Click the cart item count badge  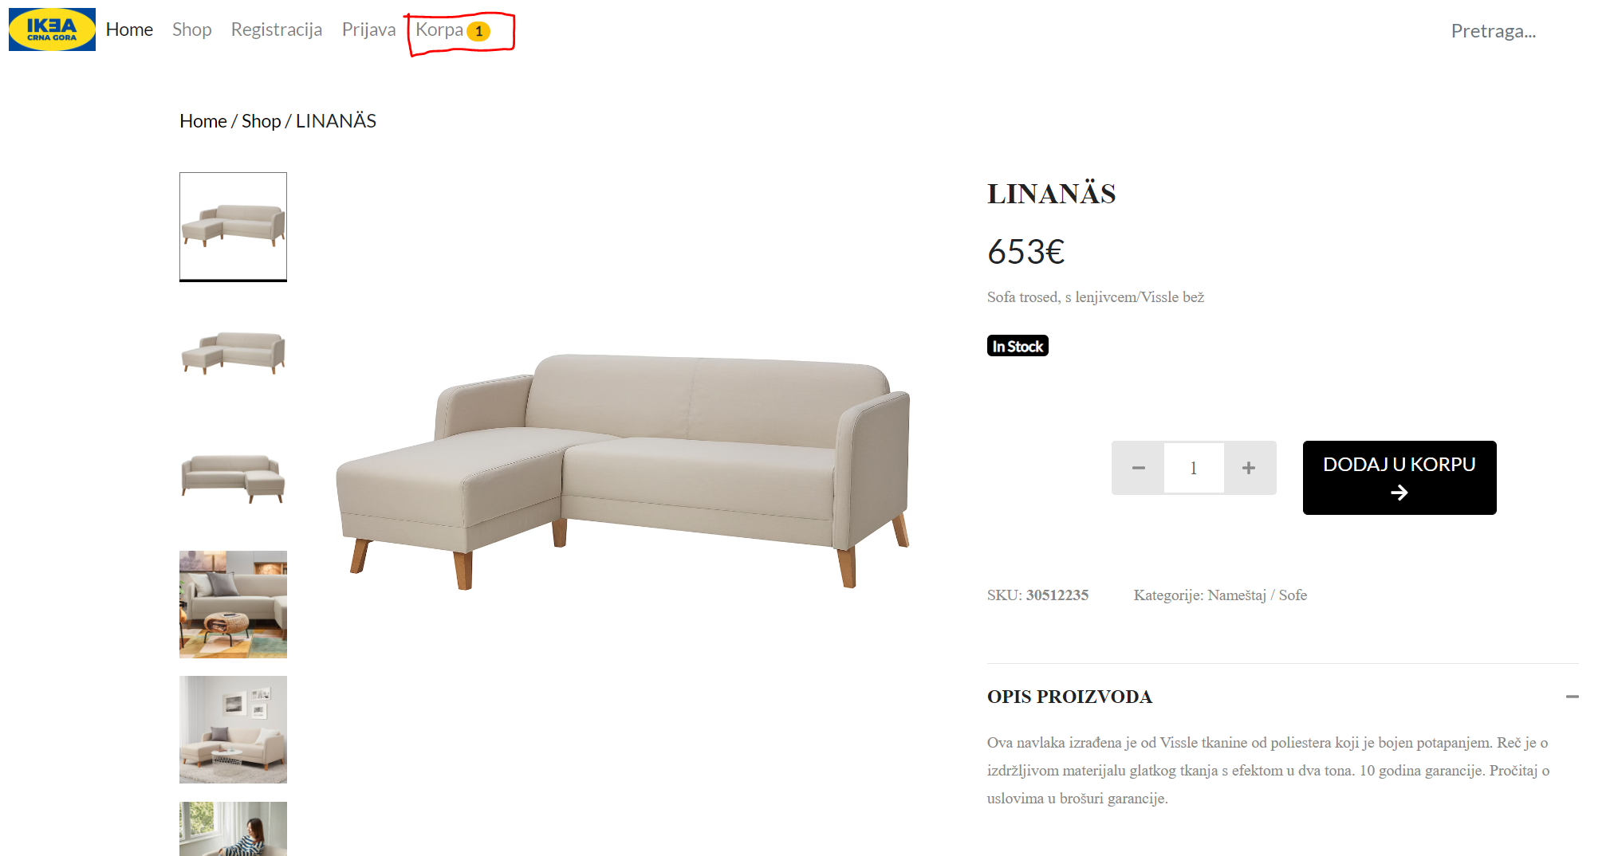[x=478, y=31]
